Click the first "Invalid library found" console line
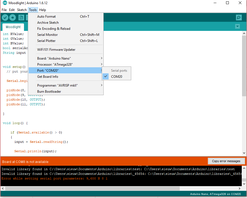The image size is (247, 198). 118,169
